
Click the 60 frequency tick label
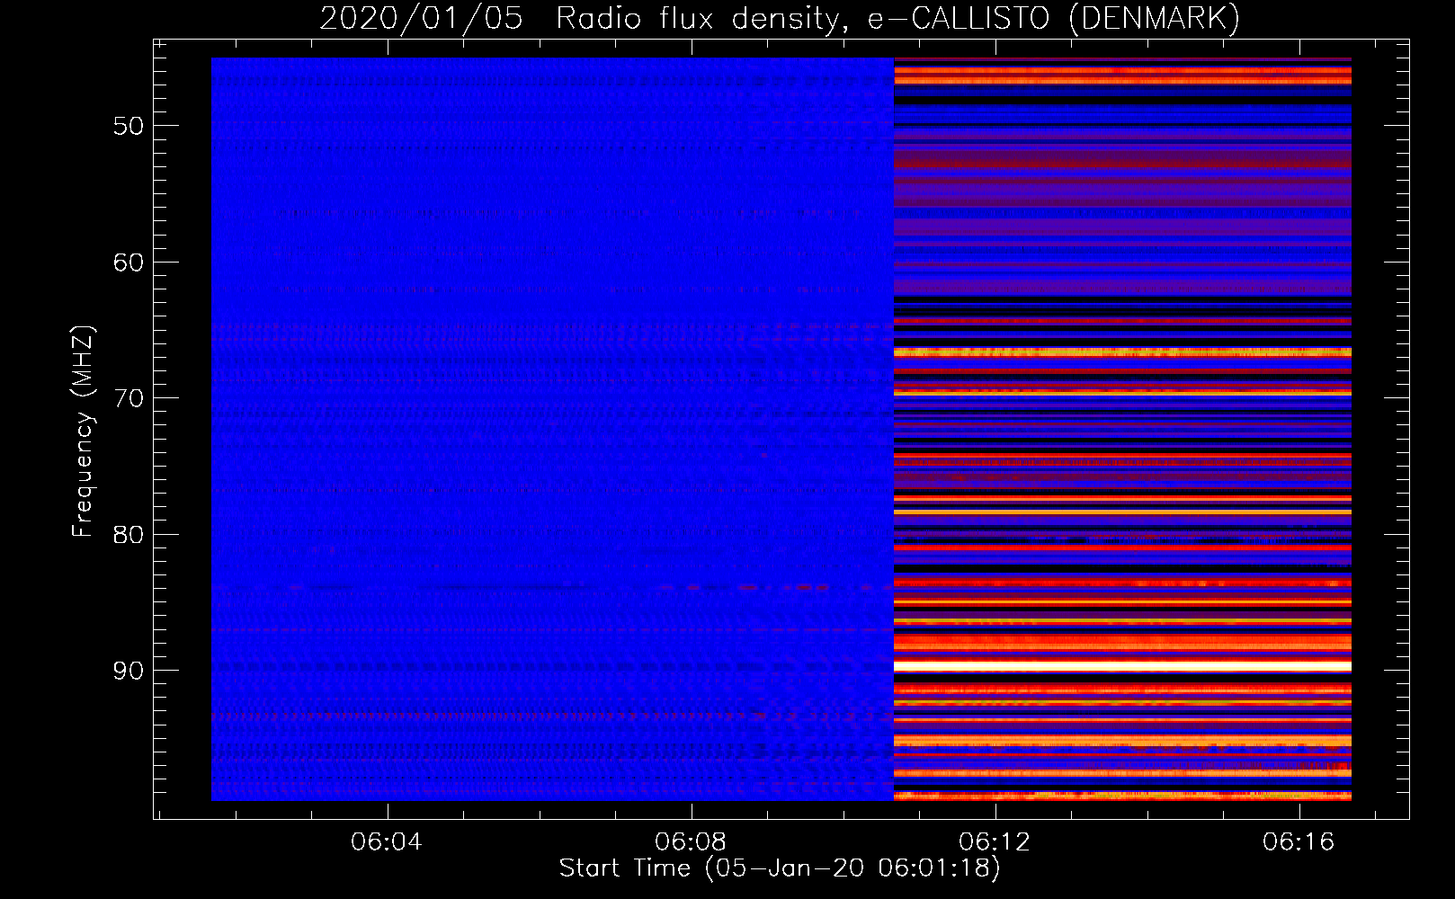coord(128,263)
